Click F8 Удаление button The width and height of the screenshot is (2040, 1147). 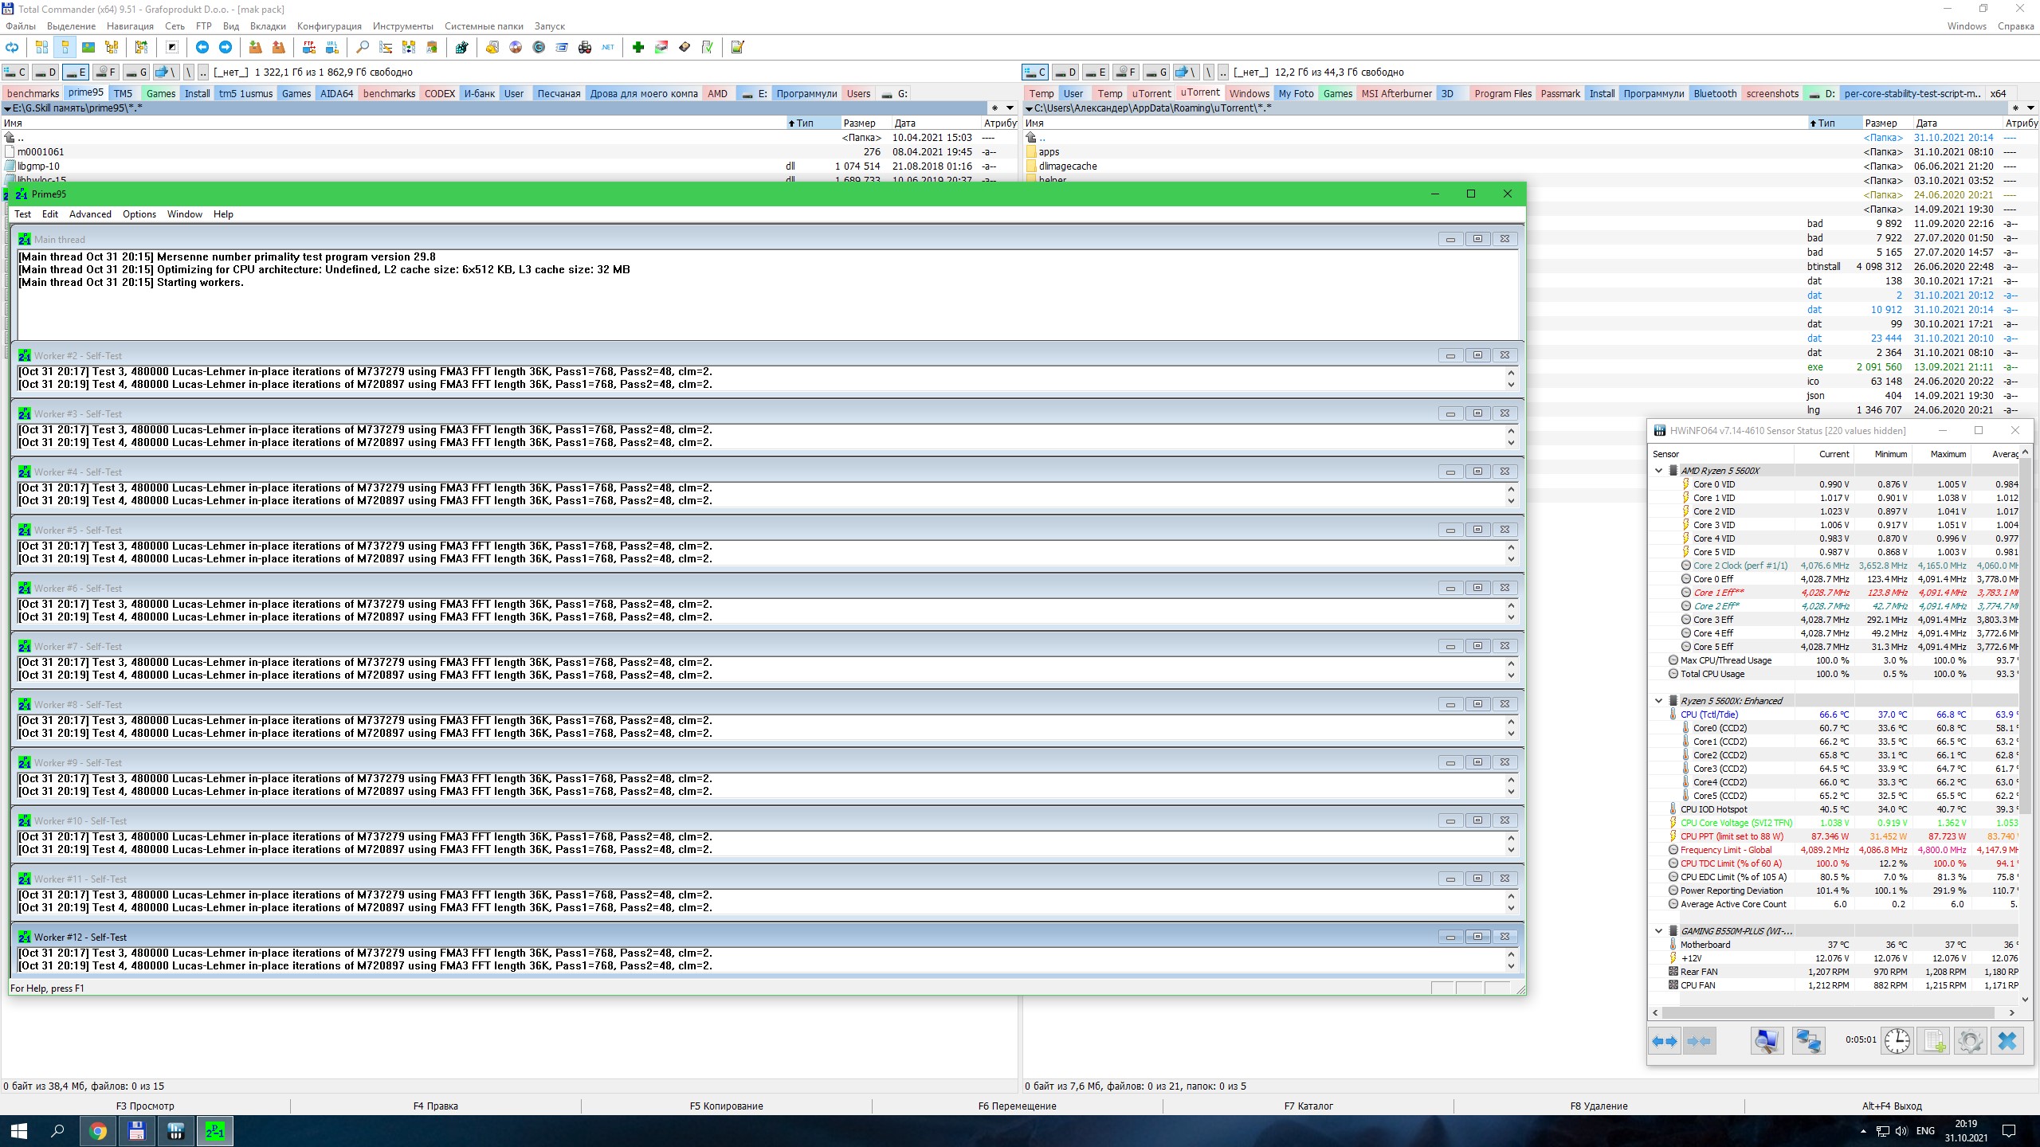click(1599, 1106)
